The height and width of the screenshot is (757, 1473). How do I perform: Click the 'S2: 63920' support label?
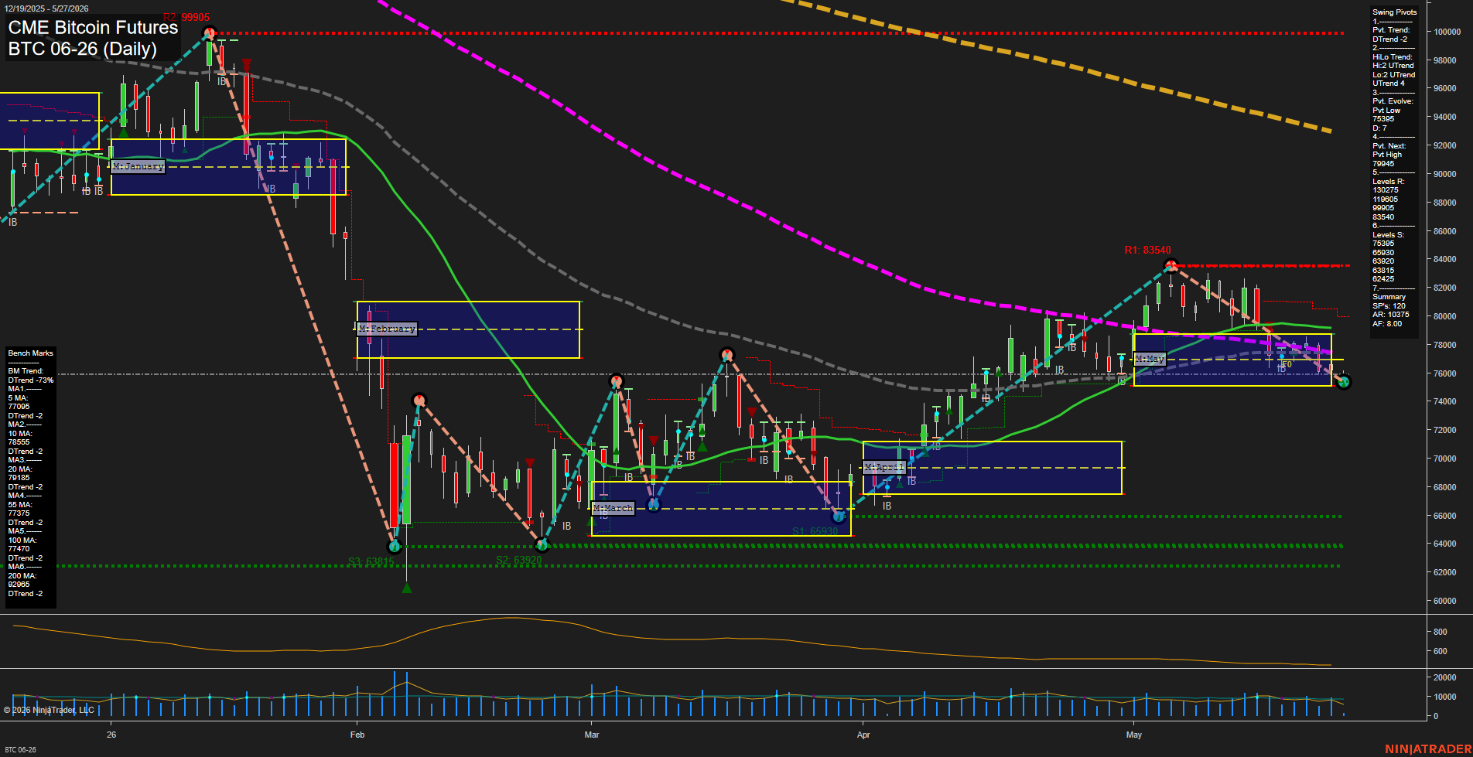click(518, 561)
